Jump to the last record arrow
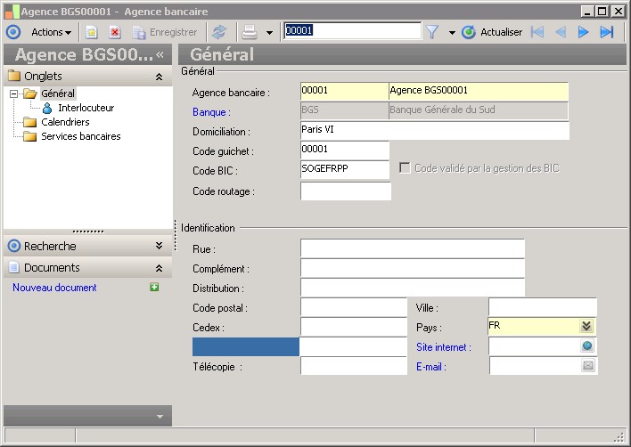This screenshot has width=631, height=447. pos(607,32)
